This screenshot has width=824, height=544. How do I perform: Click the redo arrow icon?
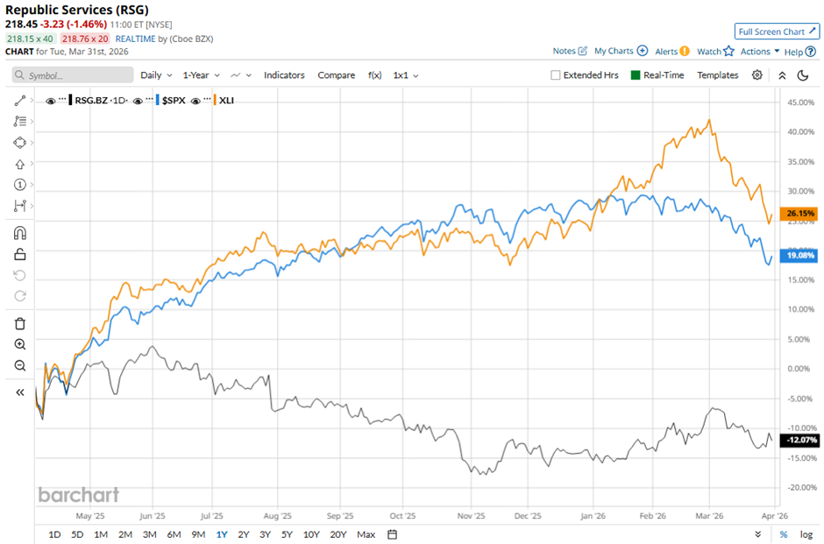click(20, 296)
